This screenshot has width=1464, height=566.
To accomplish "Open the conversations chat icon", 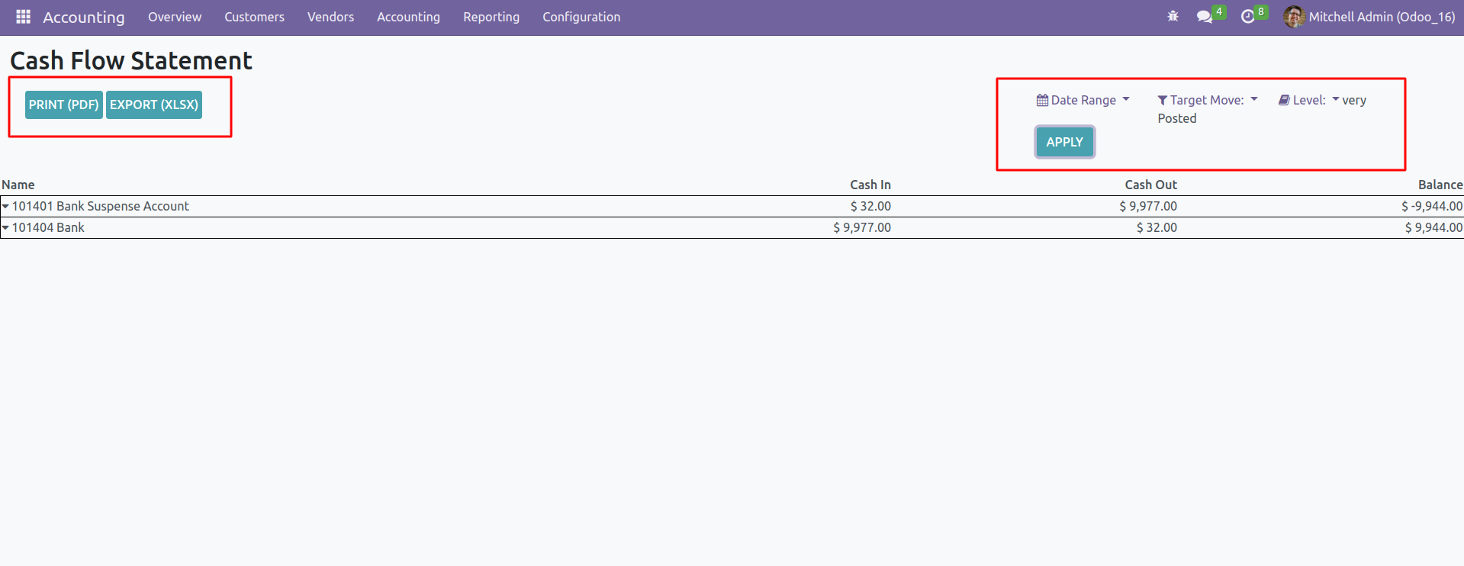I will (x=1205, y=17).
